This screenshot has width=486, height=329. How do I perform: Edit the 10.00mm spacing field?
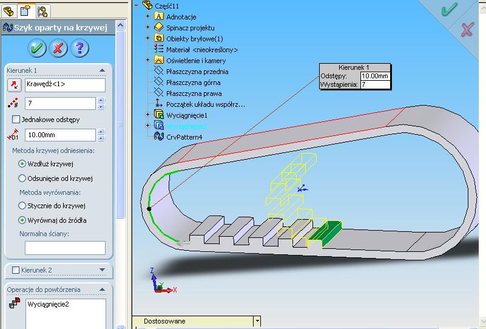click(x=60, y=135)
